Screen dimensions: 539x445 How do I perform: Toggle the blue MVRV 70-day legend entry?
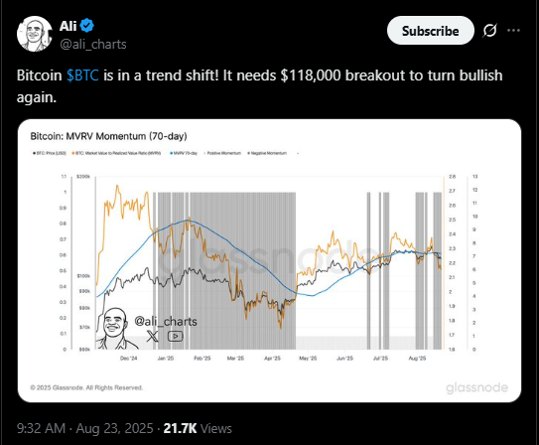184,153
